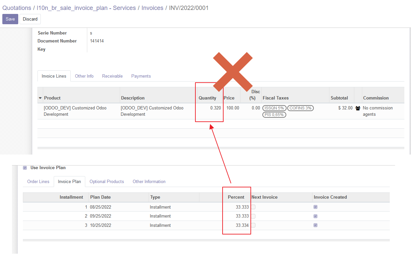Viewport: 411px width, 261px height.
Task: Click the Next Invoice column header
Action: click(x=264, y=197)
